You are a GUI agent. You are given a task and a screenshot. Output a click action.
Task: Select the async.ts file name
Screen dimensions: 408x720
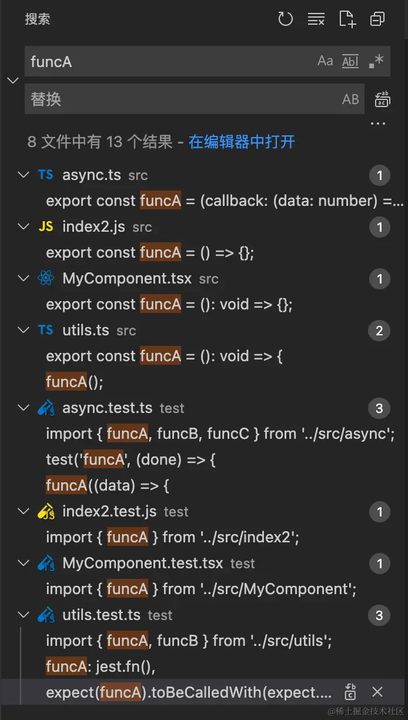(92, 175)
